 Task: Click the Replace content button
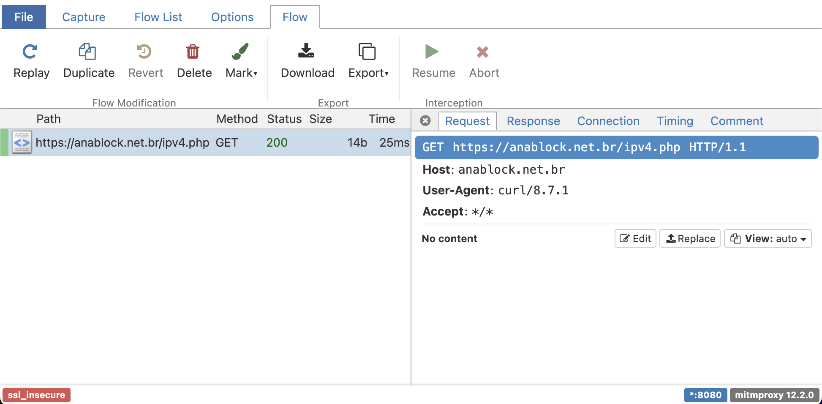pyautogui.click(x=690, y=239)
